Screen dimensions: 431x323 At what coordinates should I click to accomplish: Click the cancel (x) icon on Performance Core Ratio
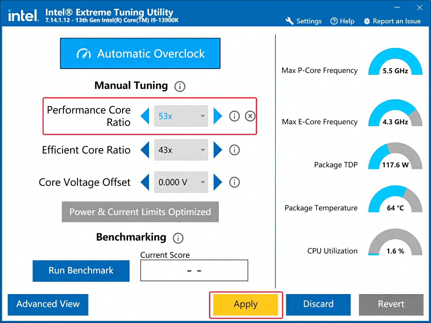click(x=250, y=116)
